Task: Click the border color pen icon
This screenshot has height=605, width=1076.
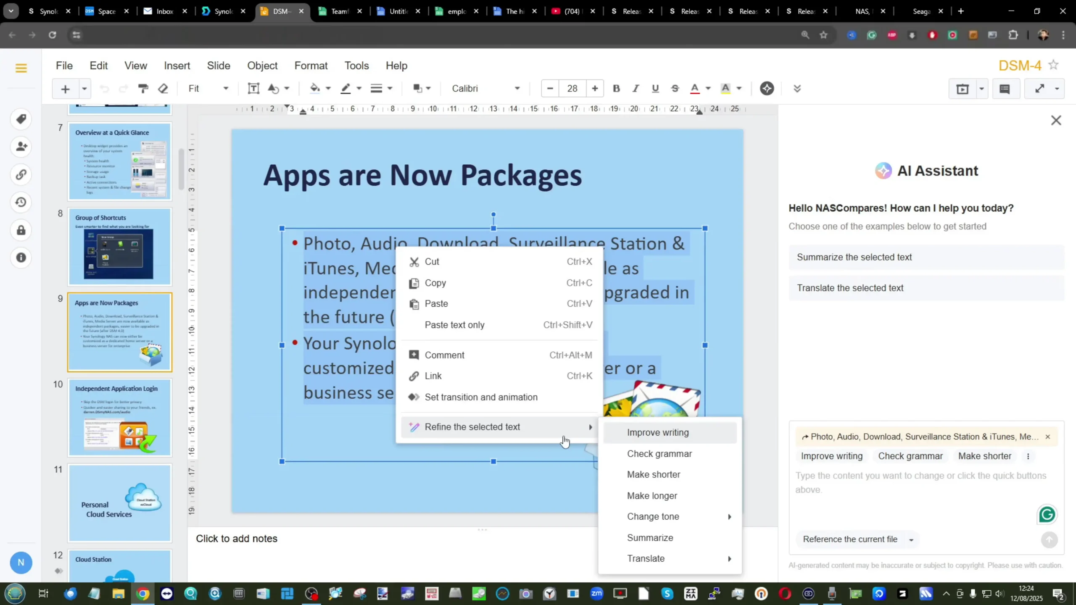Action: 345,89
